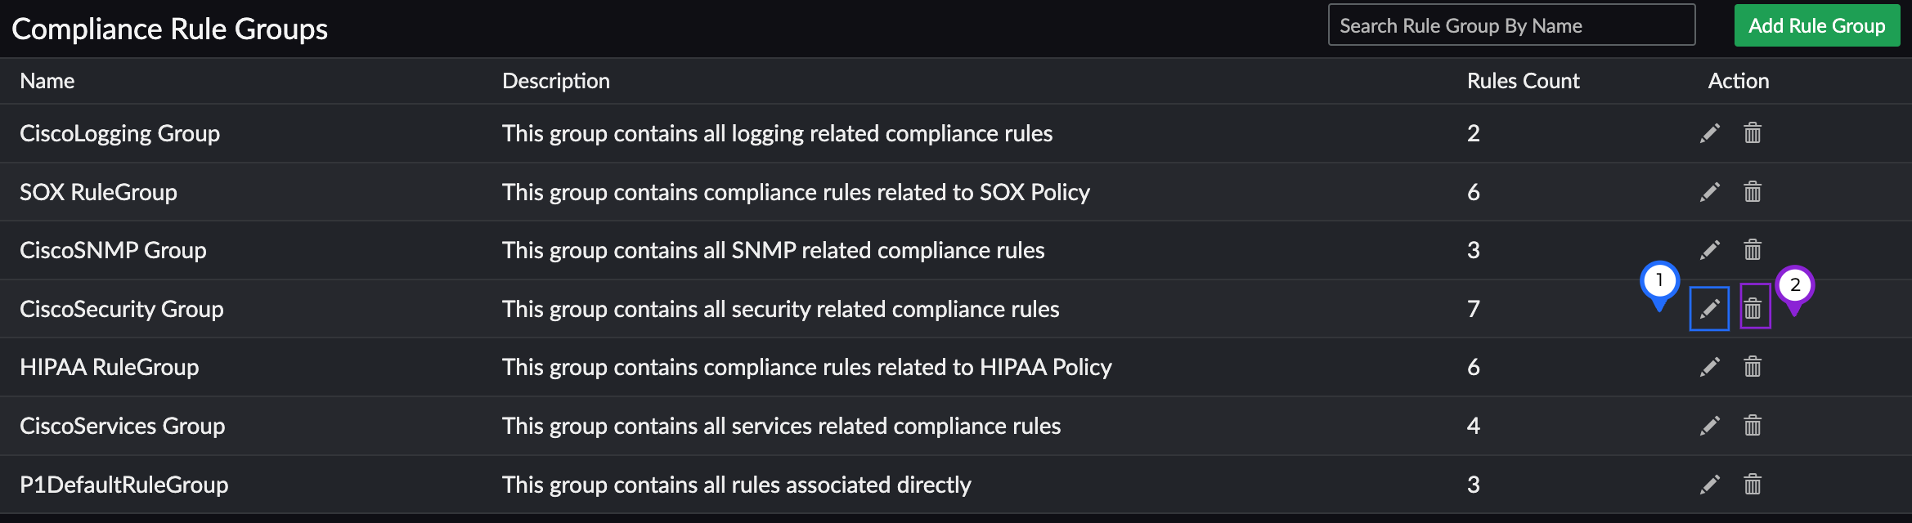Select the CiscoSecurity Group name
Viewport: 1912px width, 523px height.
pyautogui.click(x=122, y=309)
